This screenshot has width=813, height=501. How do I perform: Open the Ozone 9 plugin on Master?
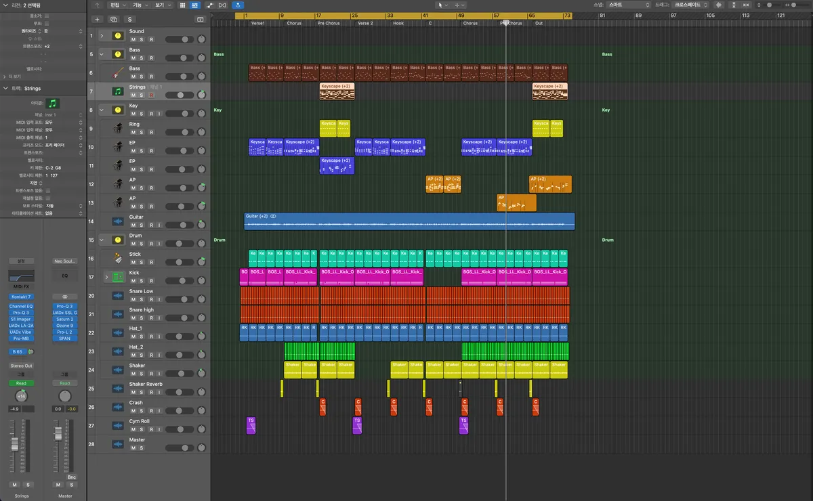64,326
